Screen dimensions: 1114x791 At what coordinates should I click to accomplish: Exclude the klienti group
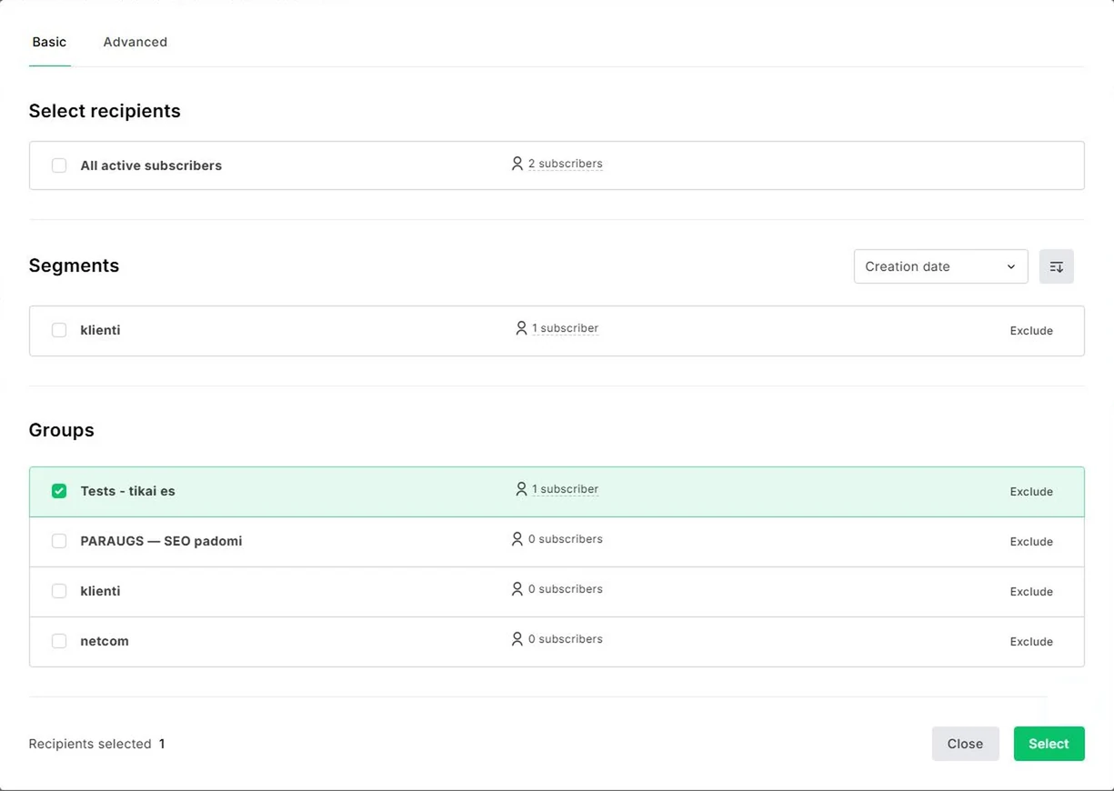(1031, 592)
